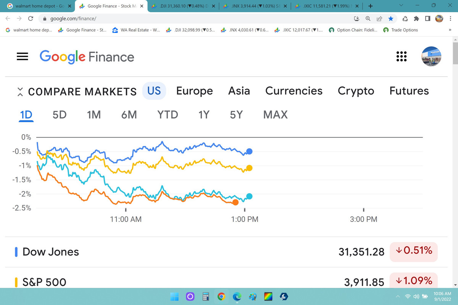Open the Google account profile picture on the Finance page
Image resolution: width=458 pixels, height=305 pixels.
coord(431,56)
